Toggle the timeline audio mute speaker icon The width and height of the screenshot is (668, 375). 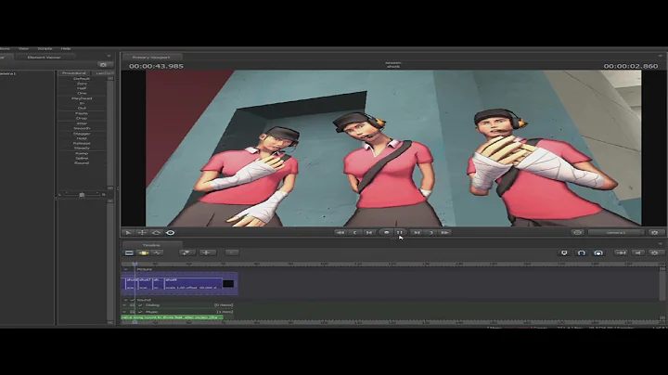(x=638, y=253)
